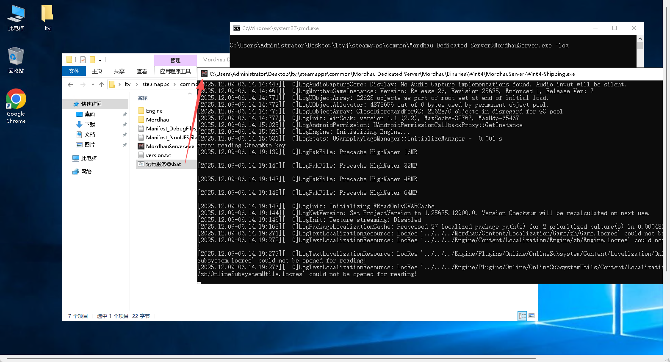670x362 pixels.
Task: Sort by the 名称 column header
Action: point(143,98)
